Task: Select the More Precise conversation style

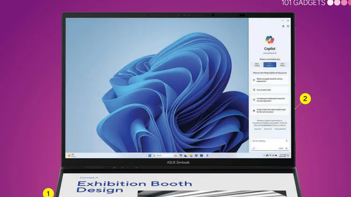Action: (283, 65)
